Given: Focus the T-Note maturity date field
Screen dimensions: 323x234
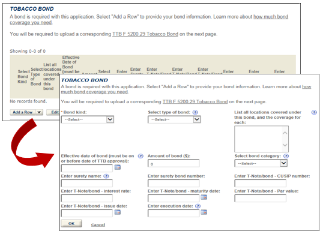Looking at the screenshot, I should click(174, 198).
